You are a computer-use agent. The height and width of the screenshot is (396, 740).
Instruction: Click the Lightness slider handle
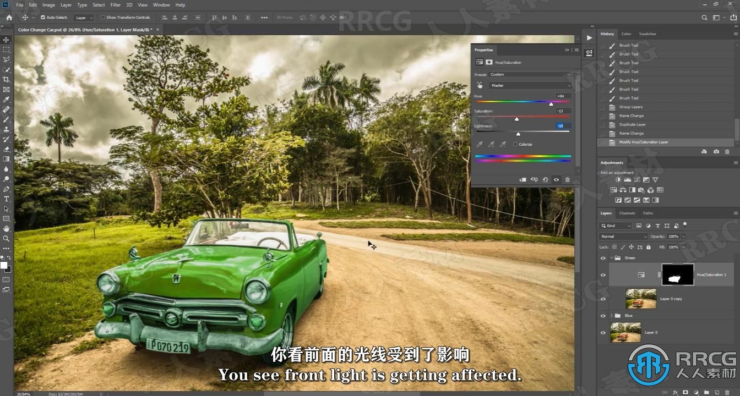(518, 134)
